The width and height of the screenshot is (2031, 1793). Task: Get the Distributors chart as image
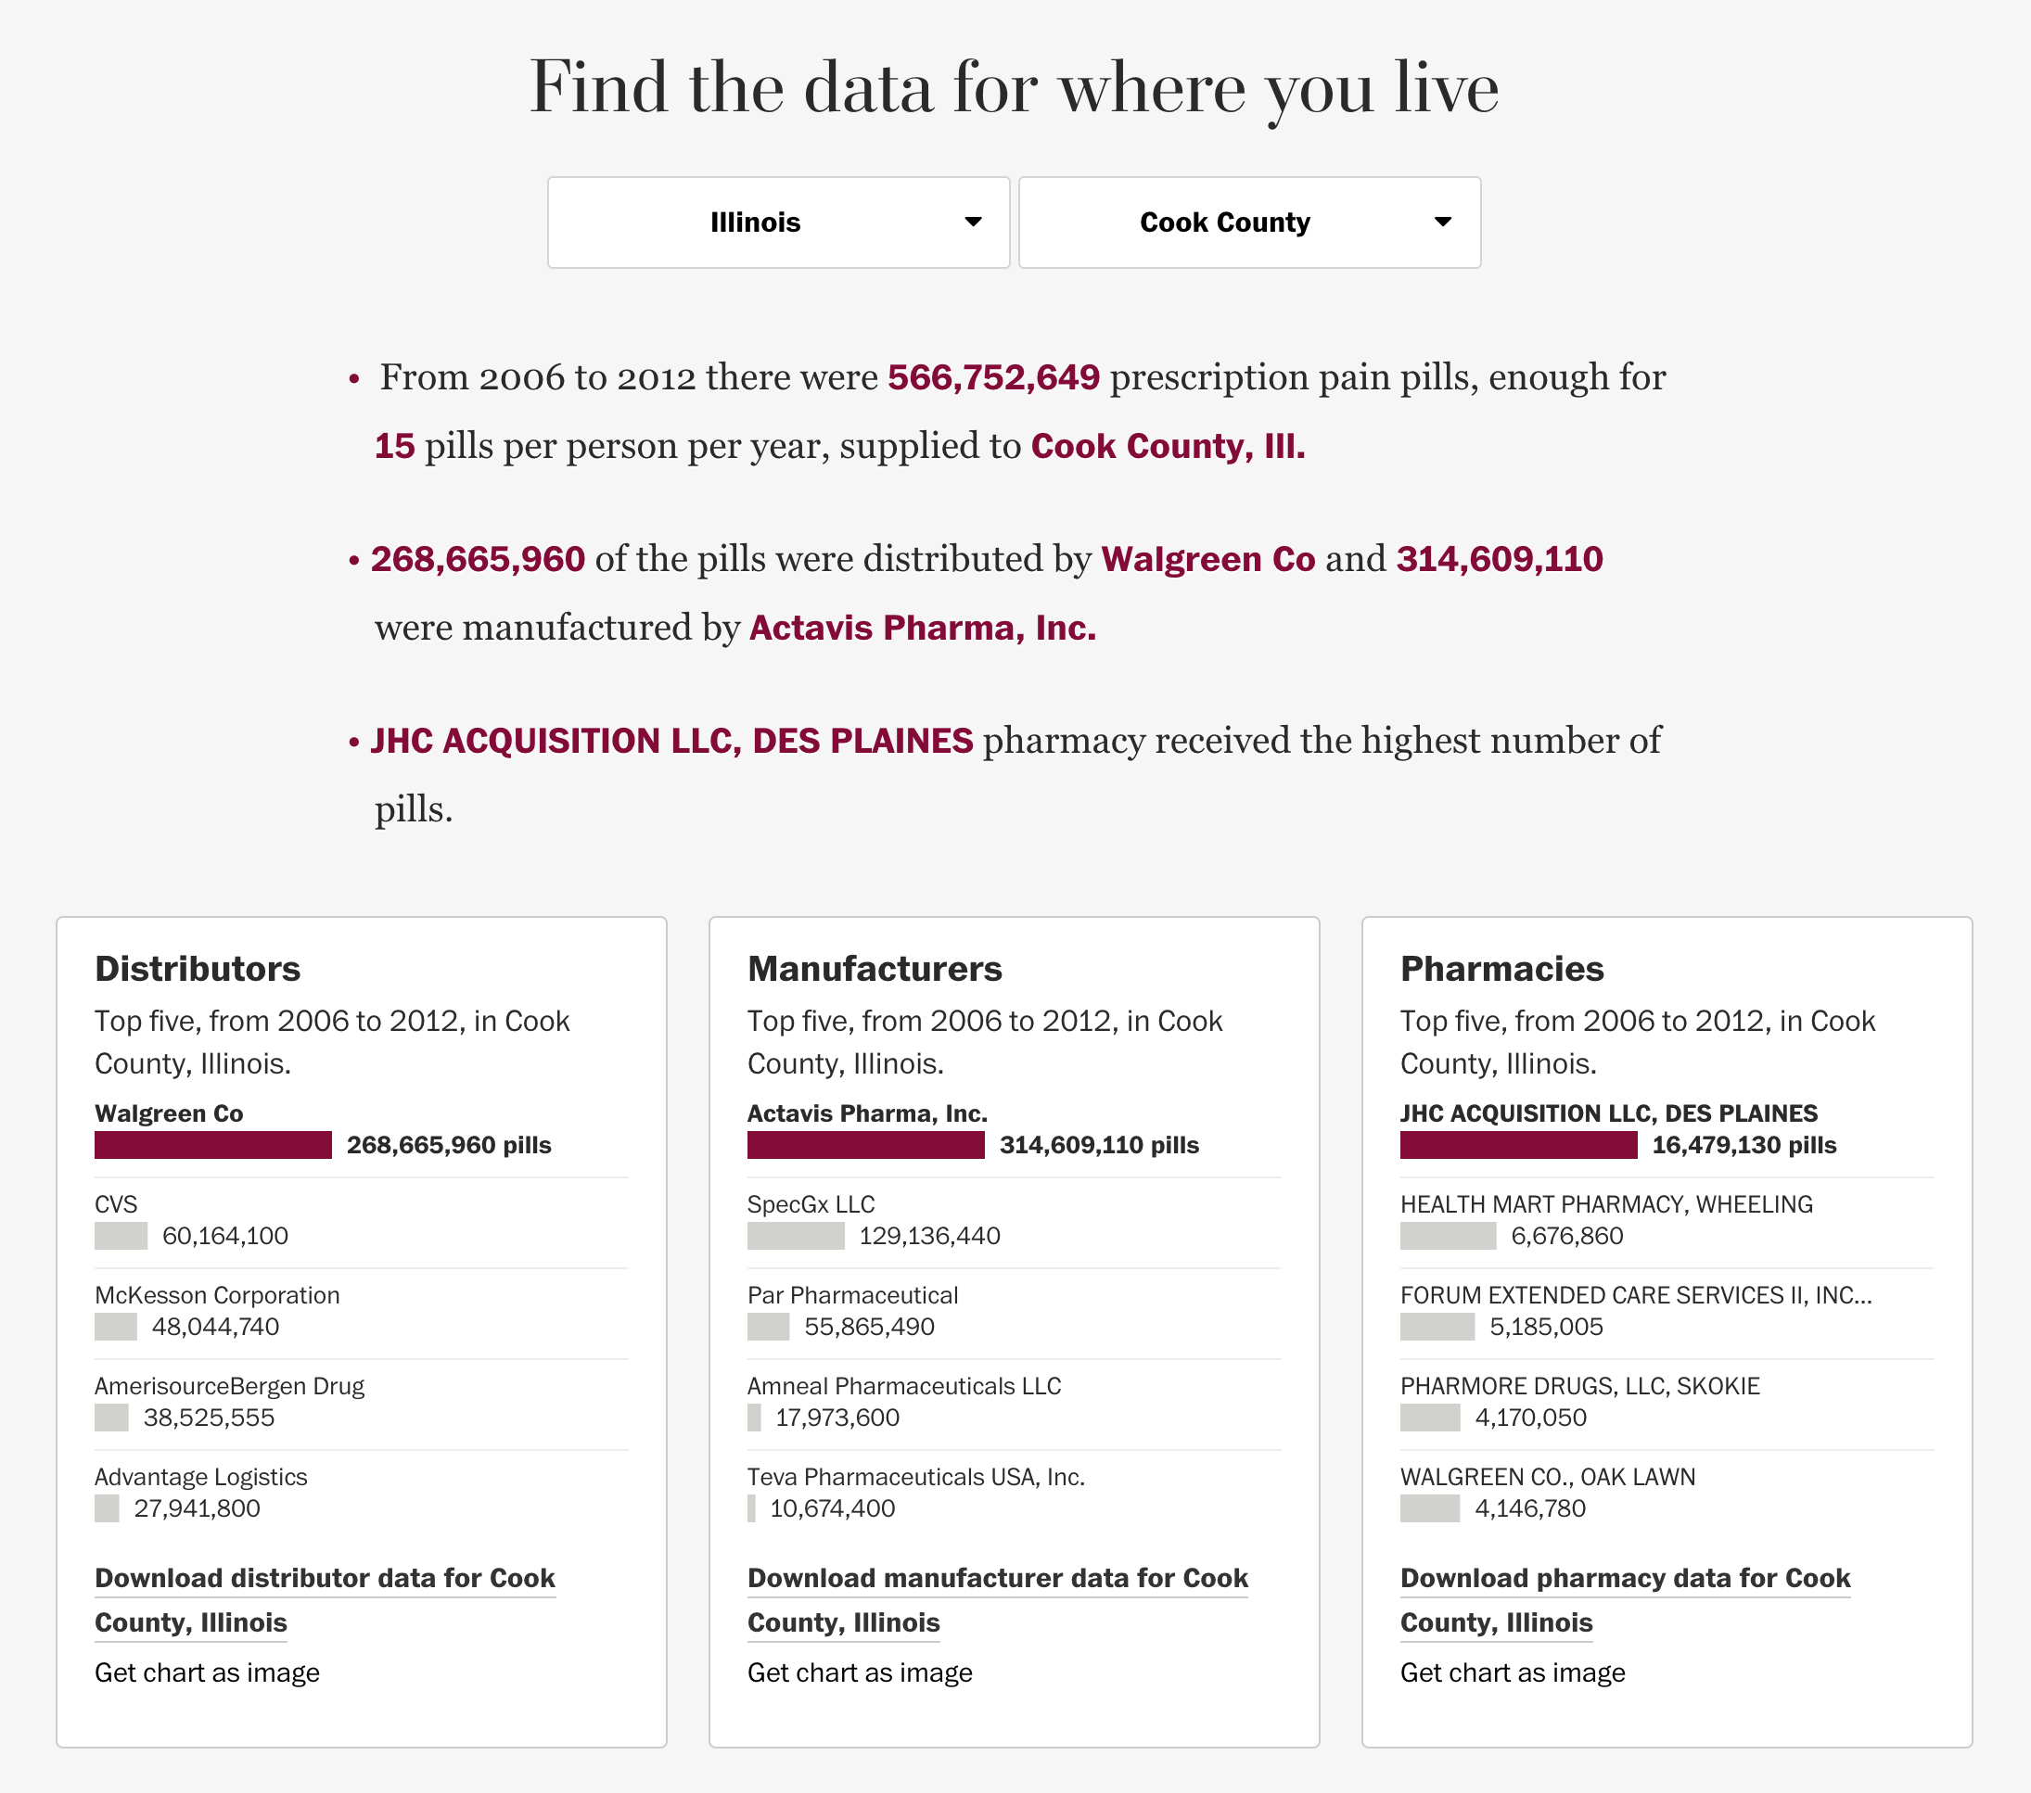[x=207, y=1672]
